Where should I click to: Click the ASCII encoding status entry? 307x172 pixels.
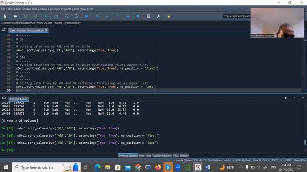(275, 160)
